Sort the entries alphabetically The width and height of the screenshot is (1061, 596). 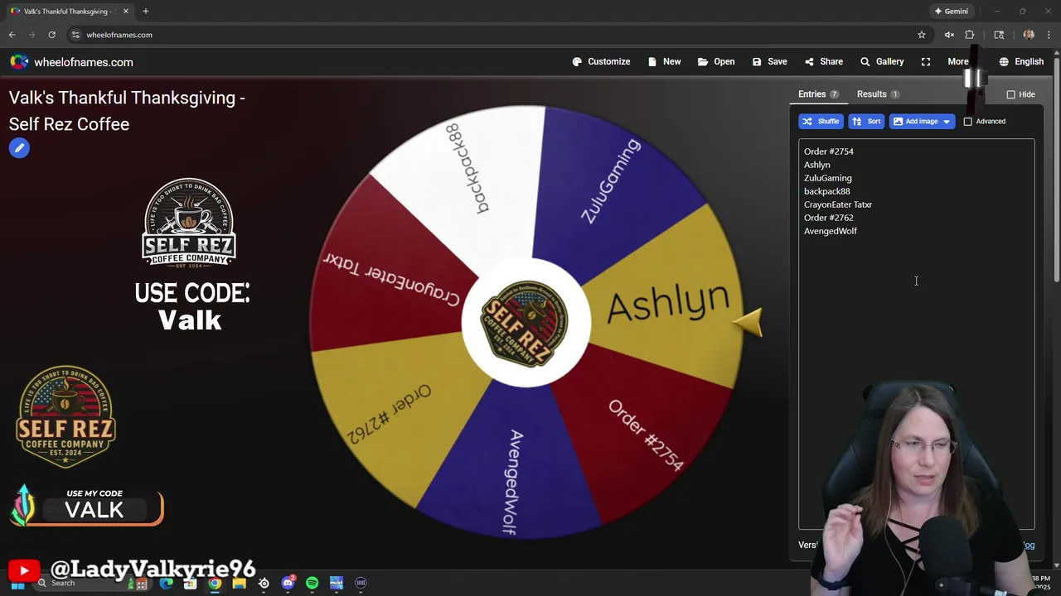coord(866,121)
